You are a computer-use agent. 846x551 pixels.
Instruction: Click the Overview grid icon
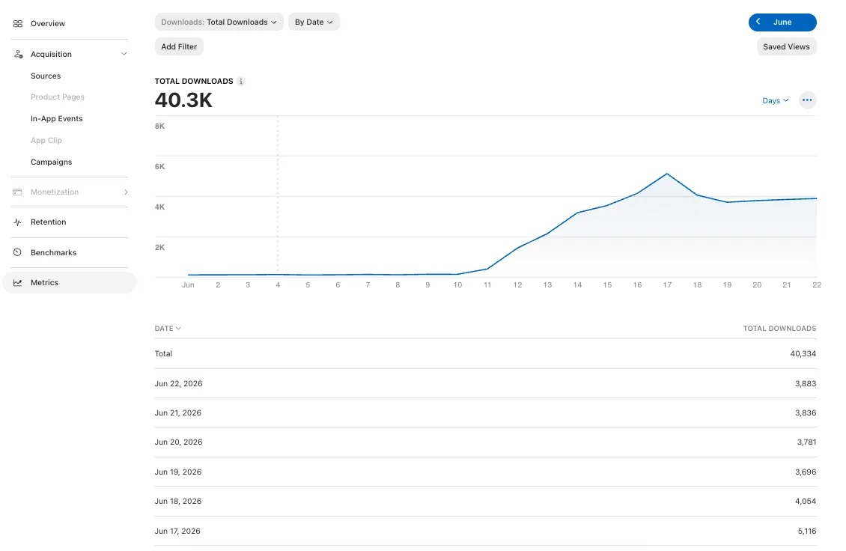pyautogui.click(x=18, y=23)
